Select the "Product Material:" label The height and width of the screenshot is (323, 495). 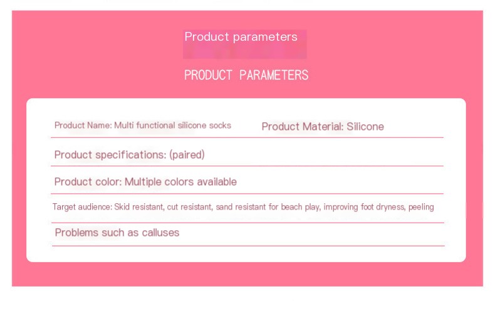(x=303, y=127)
